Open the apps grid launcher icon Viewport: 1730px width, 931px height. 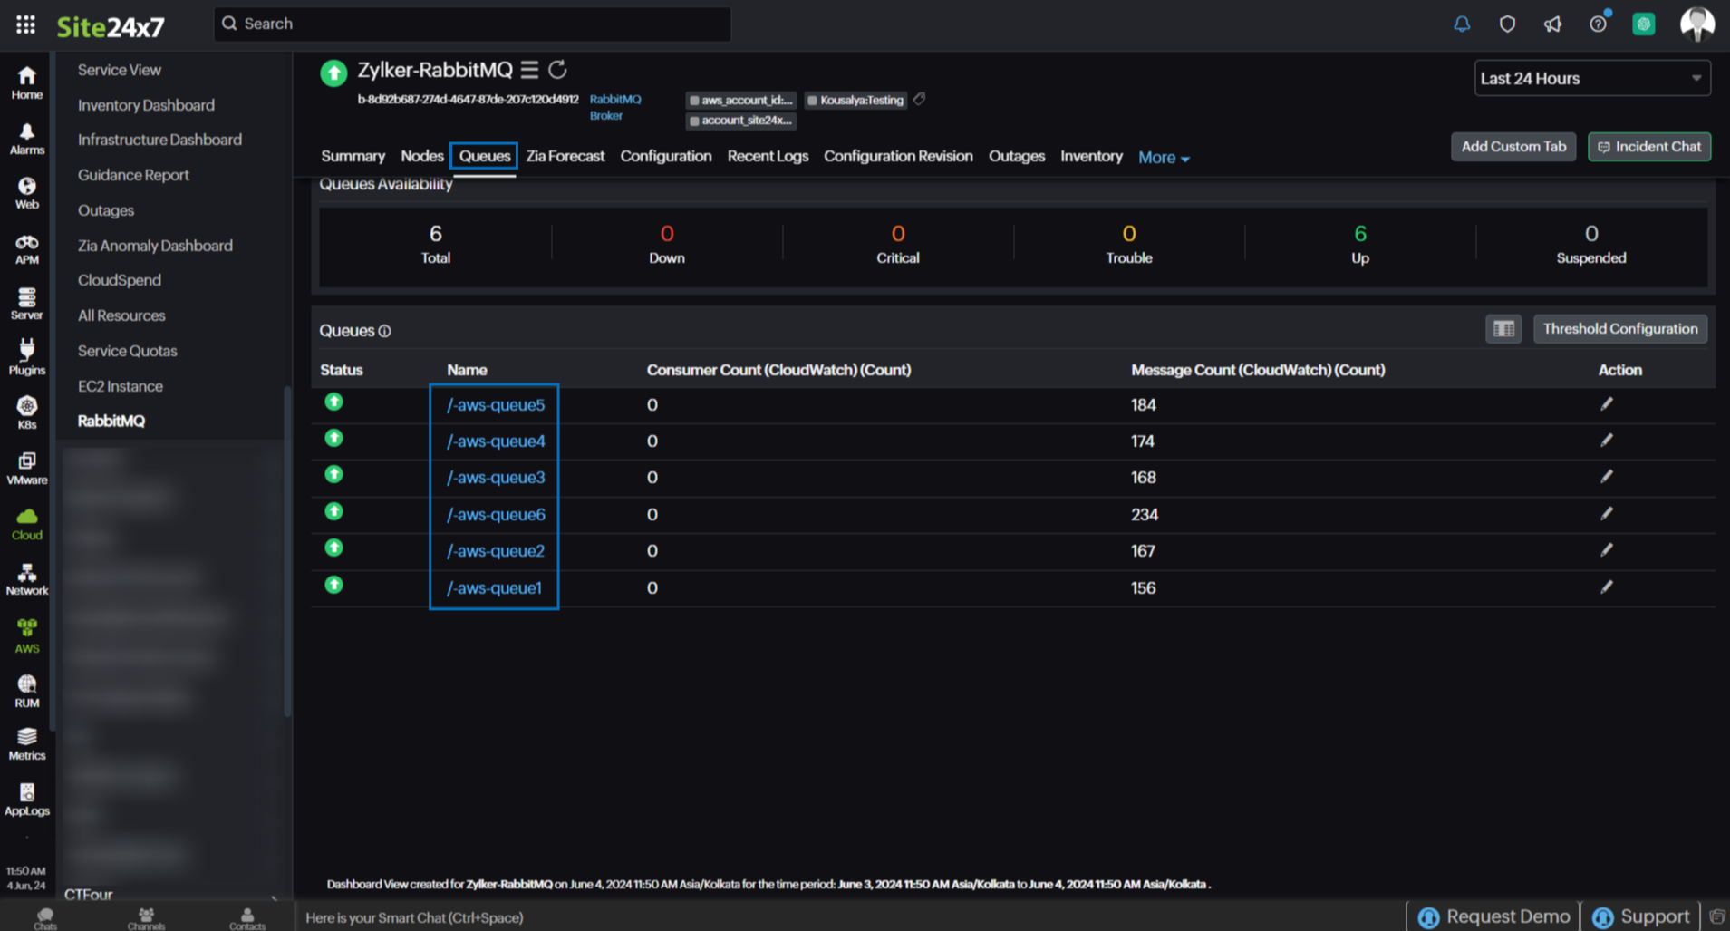tap(25, 24)
